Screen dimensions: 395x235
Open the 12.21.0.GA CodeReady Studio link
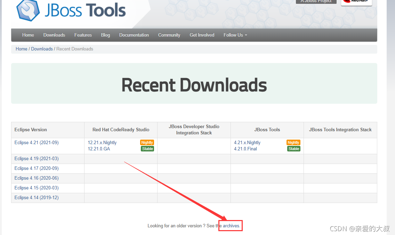tap(99, 149)
